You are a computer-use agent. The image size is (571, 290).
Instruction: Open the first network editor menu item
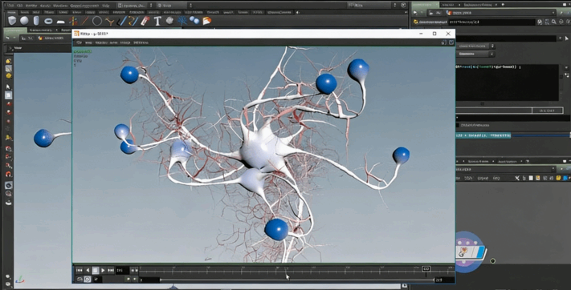pyautogui.click(x=458, y=178)
